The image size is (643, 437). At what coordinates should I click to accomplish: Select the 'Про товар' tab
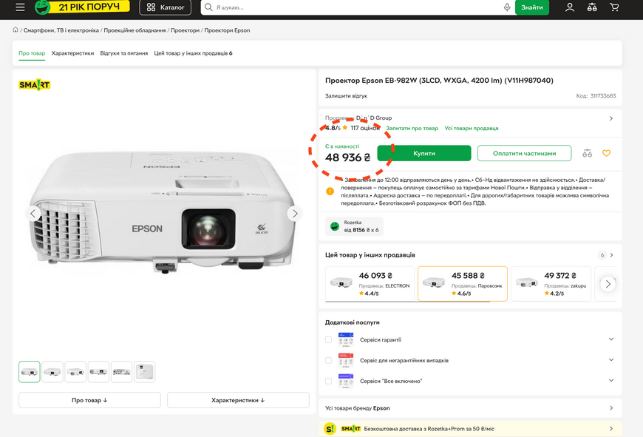point(32,53)
